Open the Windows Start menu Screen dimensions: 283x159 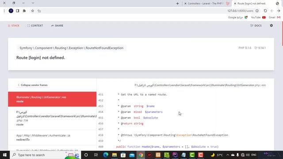tap(5, 155)
